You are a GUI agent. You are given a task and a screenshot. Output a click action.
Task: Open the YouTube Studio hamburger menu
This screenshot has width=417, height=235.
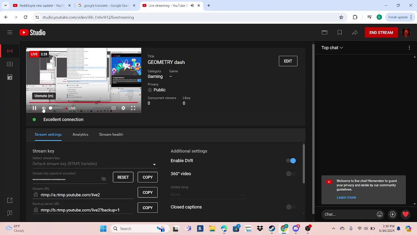(10, 32)
